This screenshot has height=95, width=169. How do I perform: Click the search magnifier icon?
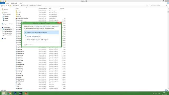tap(167, 6)
